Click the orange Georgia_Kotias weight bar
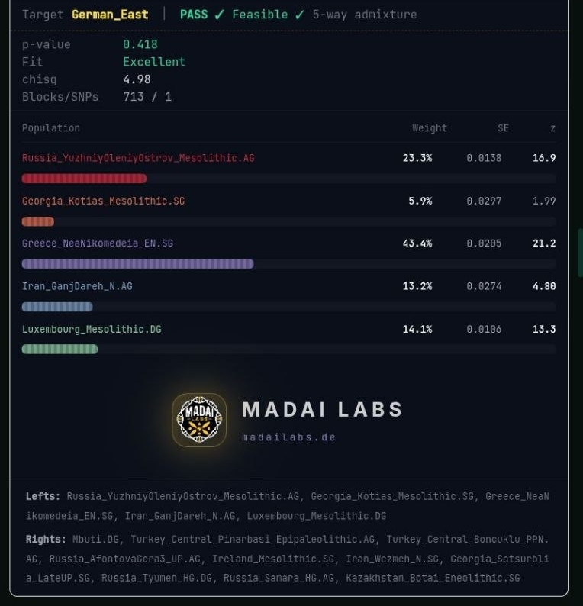The width and height of the screenshot is (583, 606). 38,221
